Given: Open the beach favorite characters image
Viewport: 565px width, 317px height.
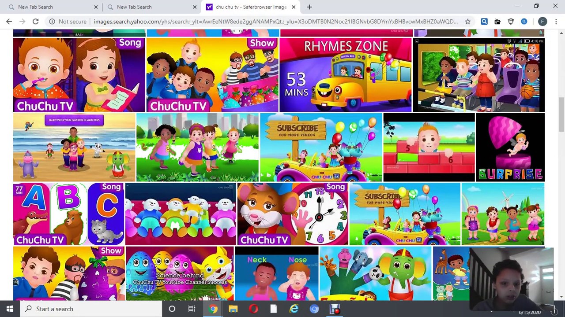Looking at the screenshot, I should (x=74, y=147).
